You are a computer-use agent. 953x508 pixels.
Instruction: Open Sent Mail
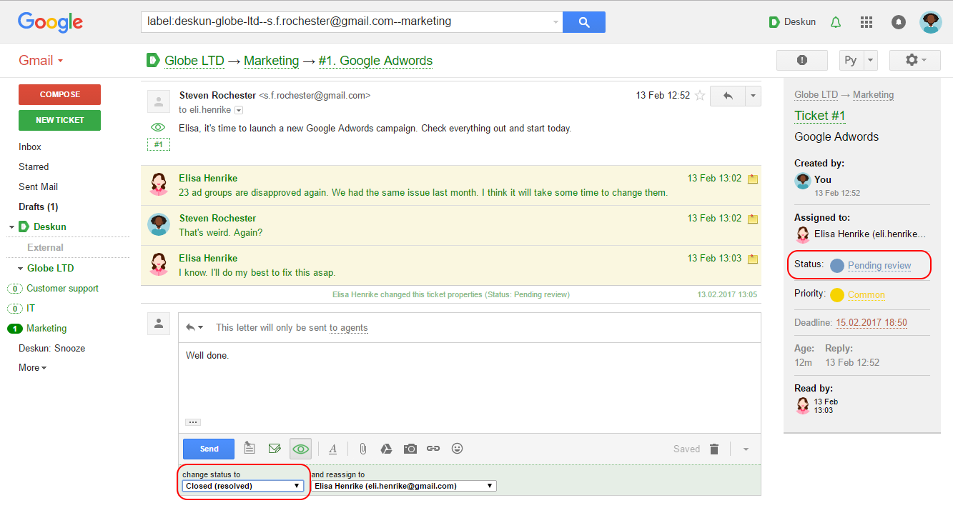(x=38, y=186)
